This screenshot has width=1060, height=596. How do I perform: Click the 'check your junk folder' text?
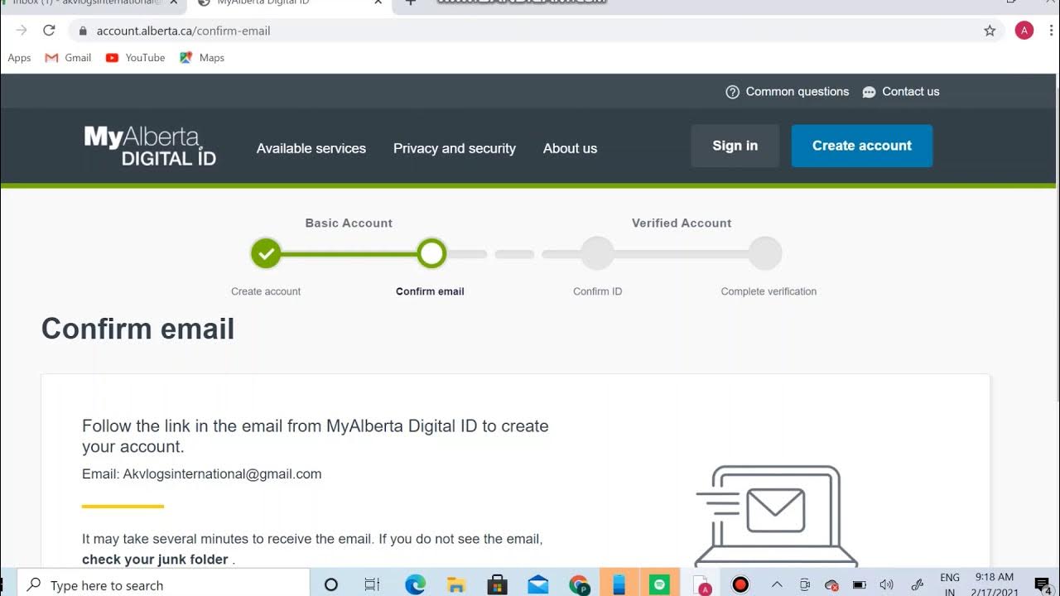(x=155, y=560)
